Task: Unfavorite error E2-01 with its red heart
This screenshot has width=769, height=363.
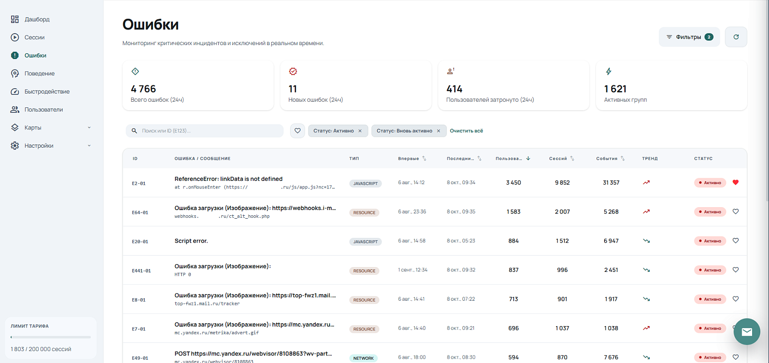Action: tap(735, 182)
